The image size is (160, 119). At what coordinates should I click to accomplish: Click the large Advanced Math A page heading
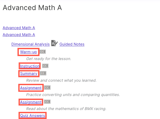pos(32,8)
